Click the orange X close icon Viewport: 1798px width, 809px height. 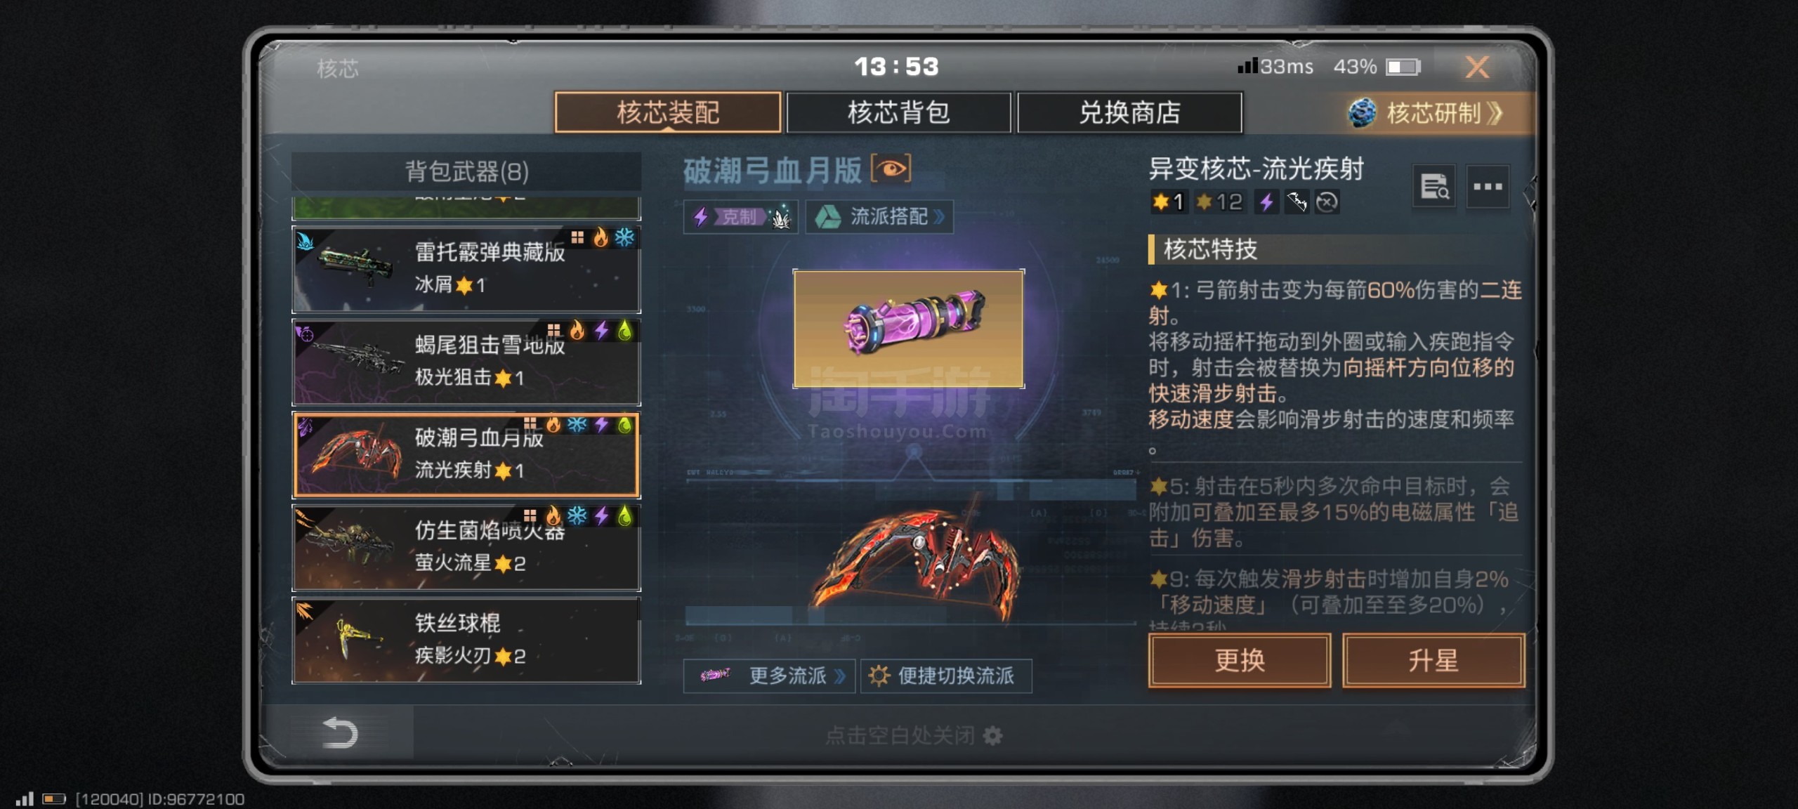(x=1477, y=67)
